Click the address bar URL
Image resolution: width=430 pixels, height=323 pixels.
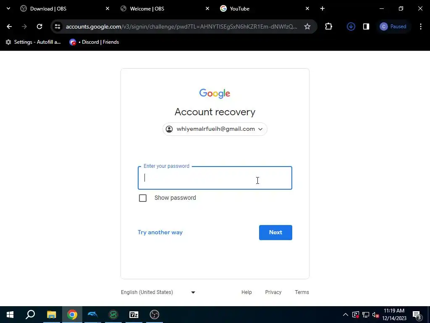click(181, 26)
